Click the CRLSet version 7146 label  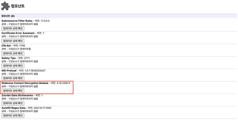coord(19,46)
